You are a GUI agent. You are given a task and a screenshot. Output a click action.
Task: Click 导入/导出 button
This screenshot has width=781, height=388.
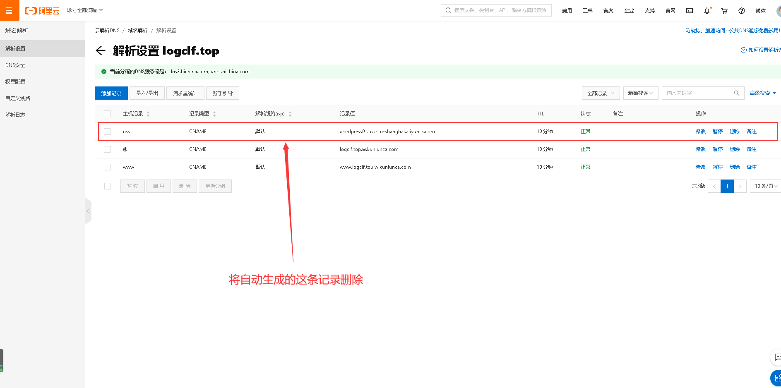coord(147,93)
